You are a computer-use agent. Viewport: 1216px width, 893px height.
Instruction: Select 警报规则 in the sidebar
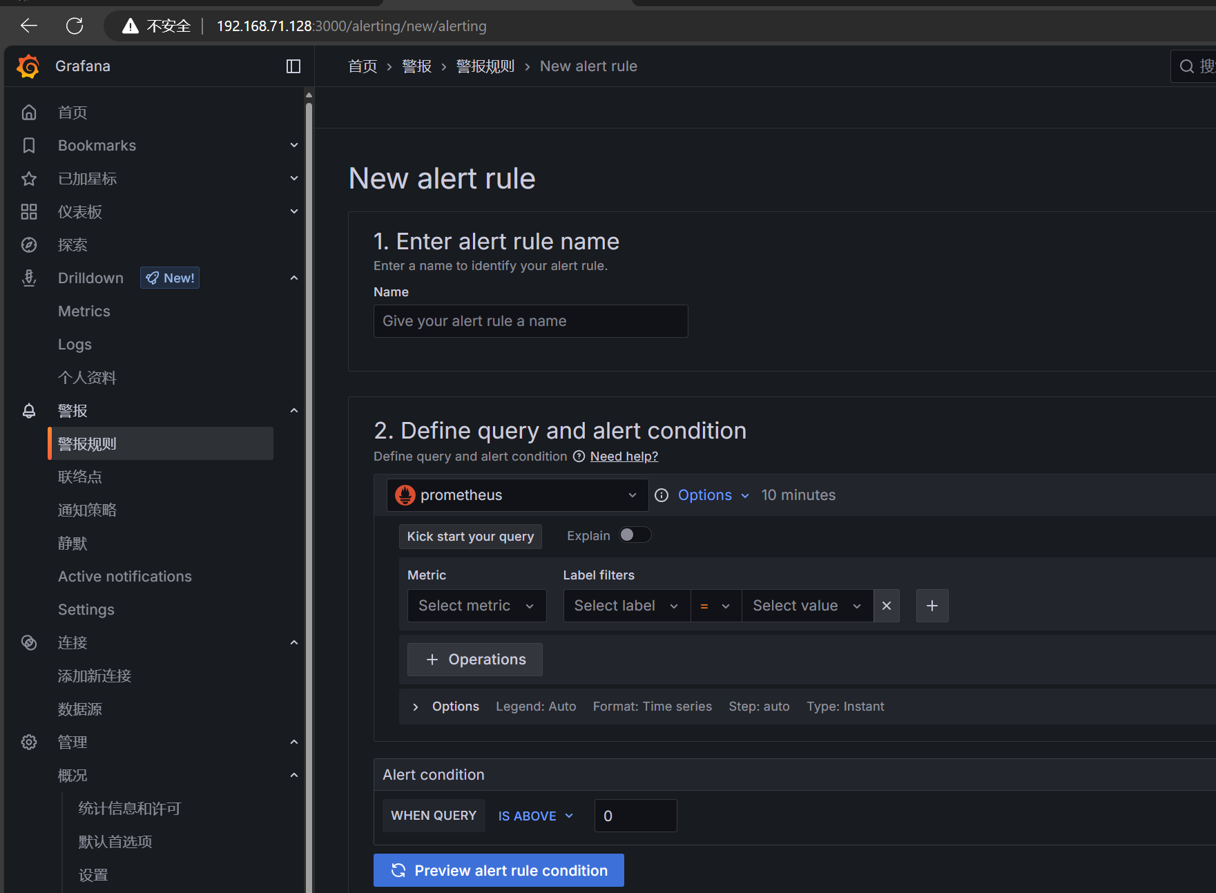tap(160, 443)
